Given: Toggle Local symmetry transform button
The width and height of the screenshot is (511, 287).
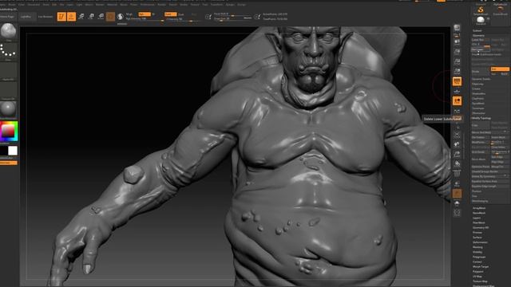Looking at the screenshot, I should click(x=457, y=101).
